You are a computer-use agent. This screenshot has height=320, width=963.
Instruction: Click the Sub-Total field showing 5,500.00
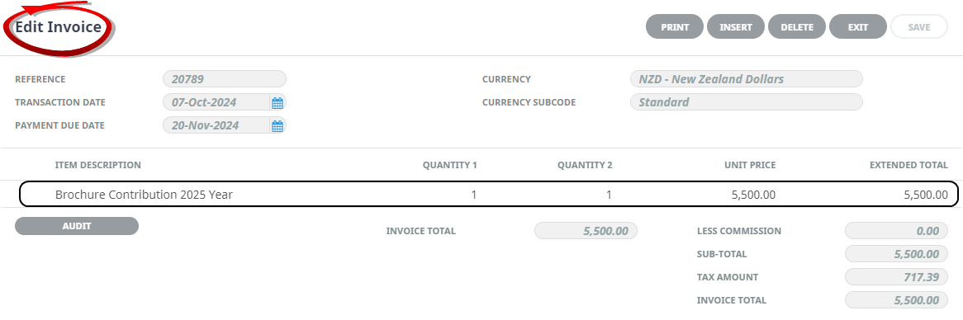coord(896,254)
